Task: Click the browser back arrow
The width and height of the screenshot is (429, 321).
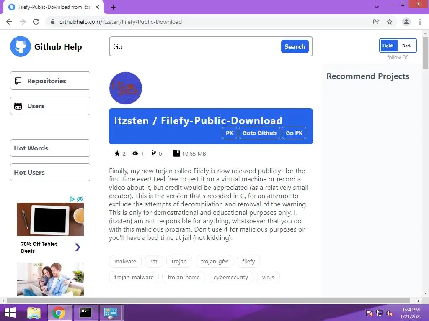Action: coord(9,22)
